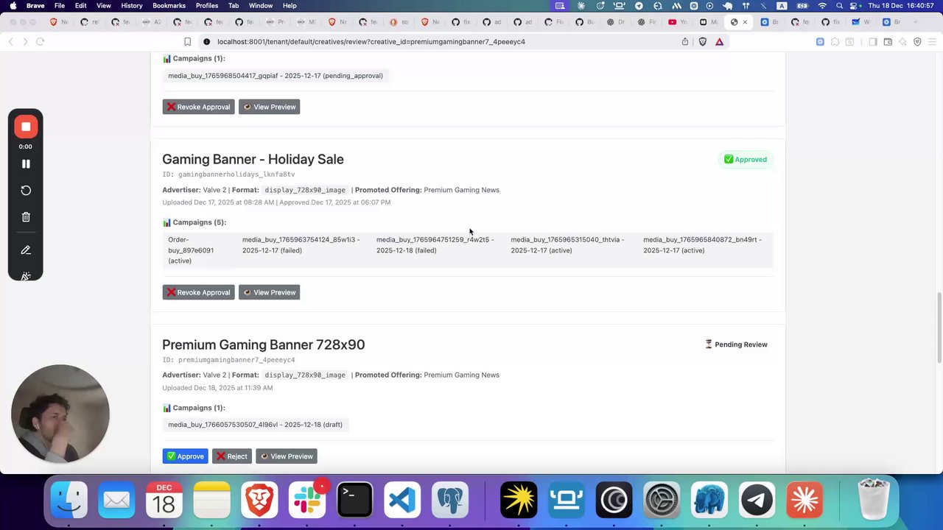943x530 pixels.
Task: Select media_buy_1765964751259_r4w2t5 failed campaign
Action: 435,245
